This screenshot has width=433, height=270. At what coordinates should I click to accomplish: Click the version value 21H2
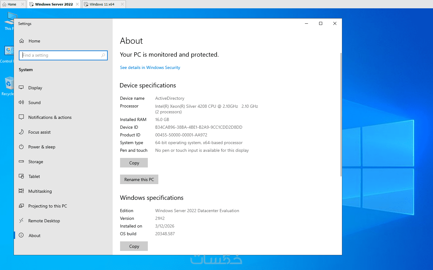point(160,218)
